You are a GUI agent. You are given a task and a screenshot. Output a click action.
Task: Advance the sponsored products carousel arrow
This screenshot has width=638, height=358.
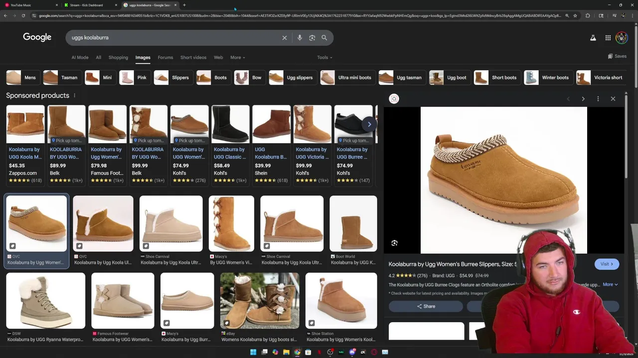point(369,124)
